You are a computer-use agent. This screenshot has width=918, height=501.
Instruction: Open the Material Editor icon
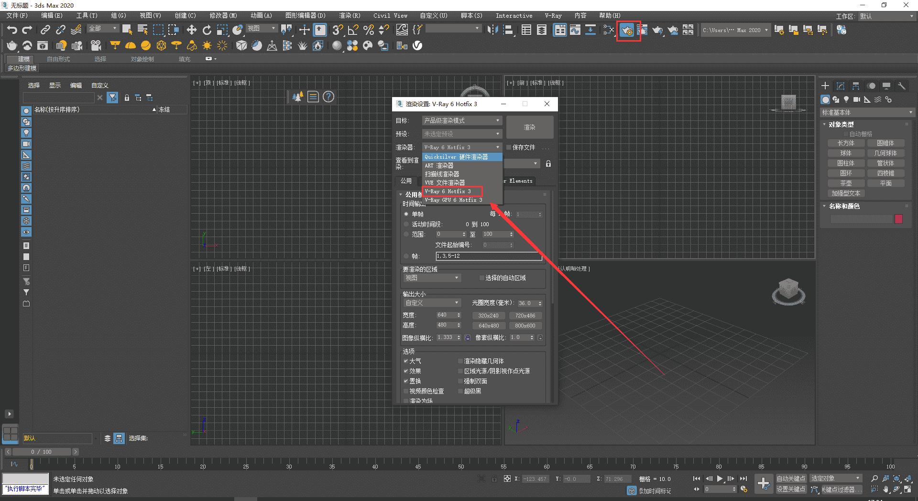coord(608,30)
